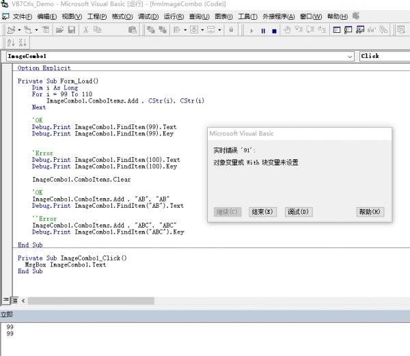Image resolution: width=410 pixels, height=356 pixels.
Task: Open the 工程(P) menu
Action: (x=97, y=16)
